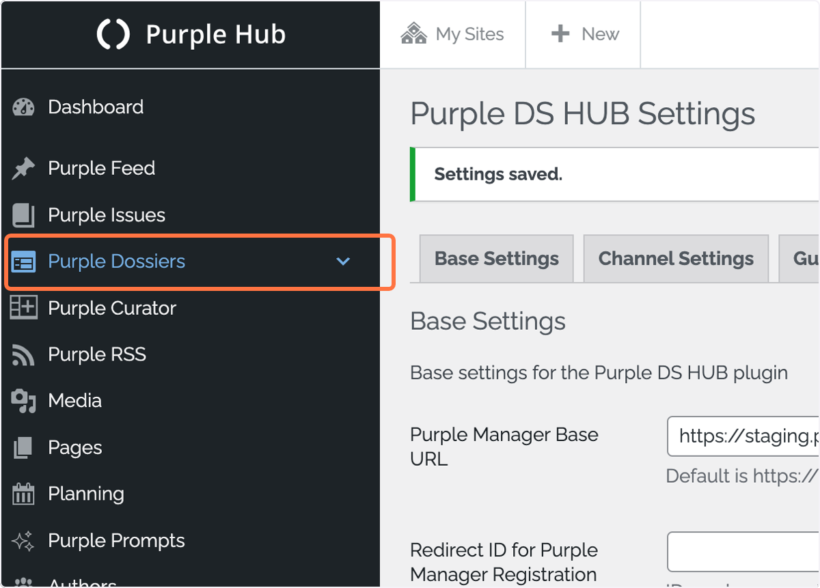Click the Purple Hub title text
Viewport: 820px width, 588px height.
coord(216,35)
